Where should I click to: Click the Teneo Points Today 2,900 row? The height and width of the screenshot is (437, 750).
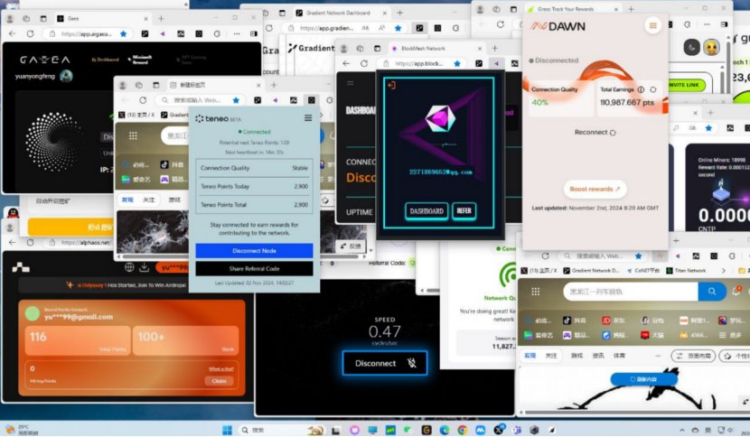254,186
